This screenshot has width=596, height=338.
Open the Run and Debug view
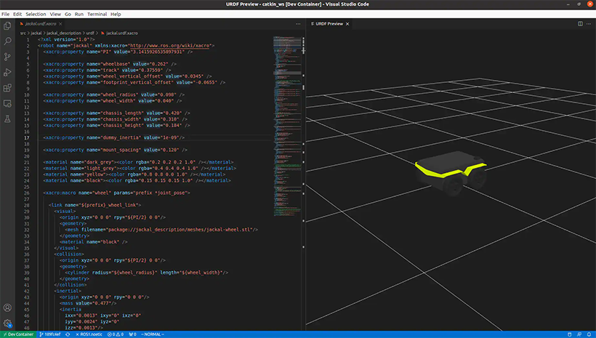(x=7, y=72)
